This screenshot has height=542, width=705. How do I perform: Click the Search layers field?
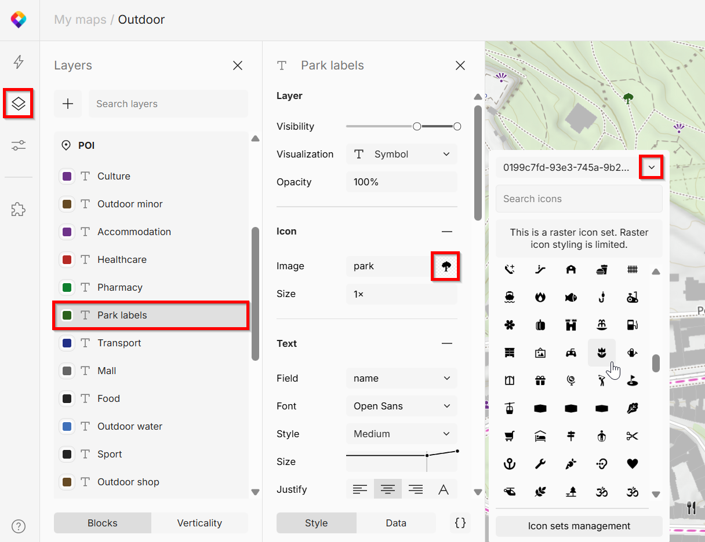click(x=168, y=104)
